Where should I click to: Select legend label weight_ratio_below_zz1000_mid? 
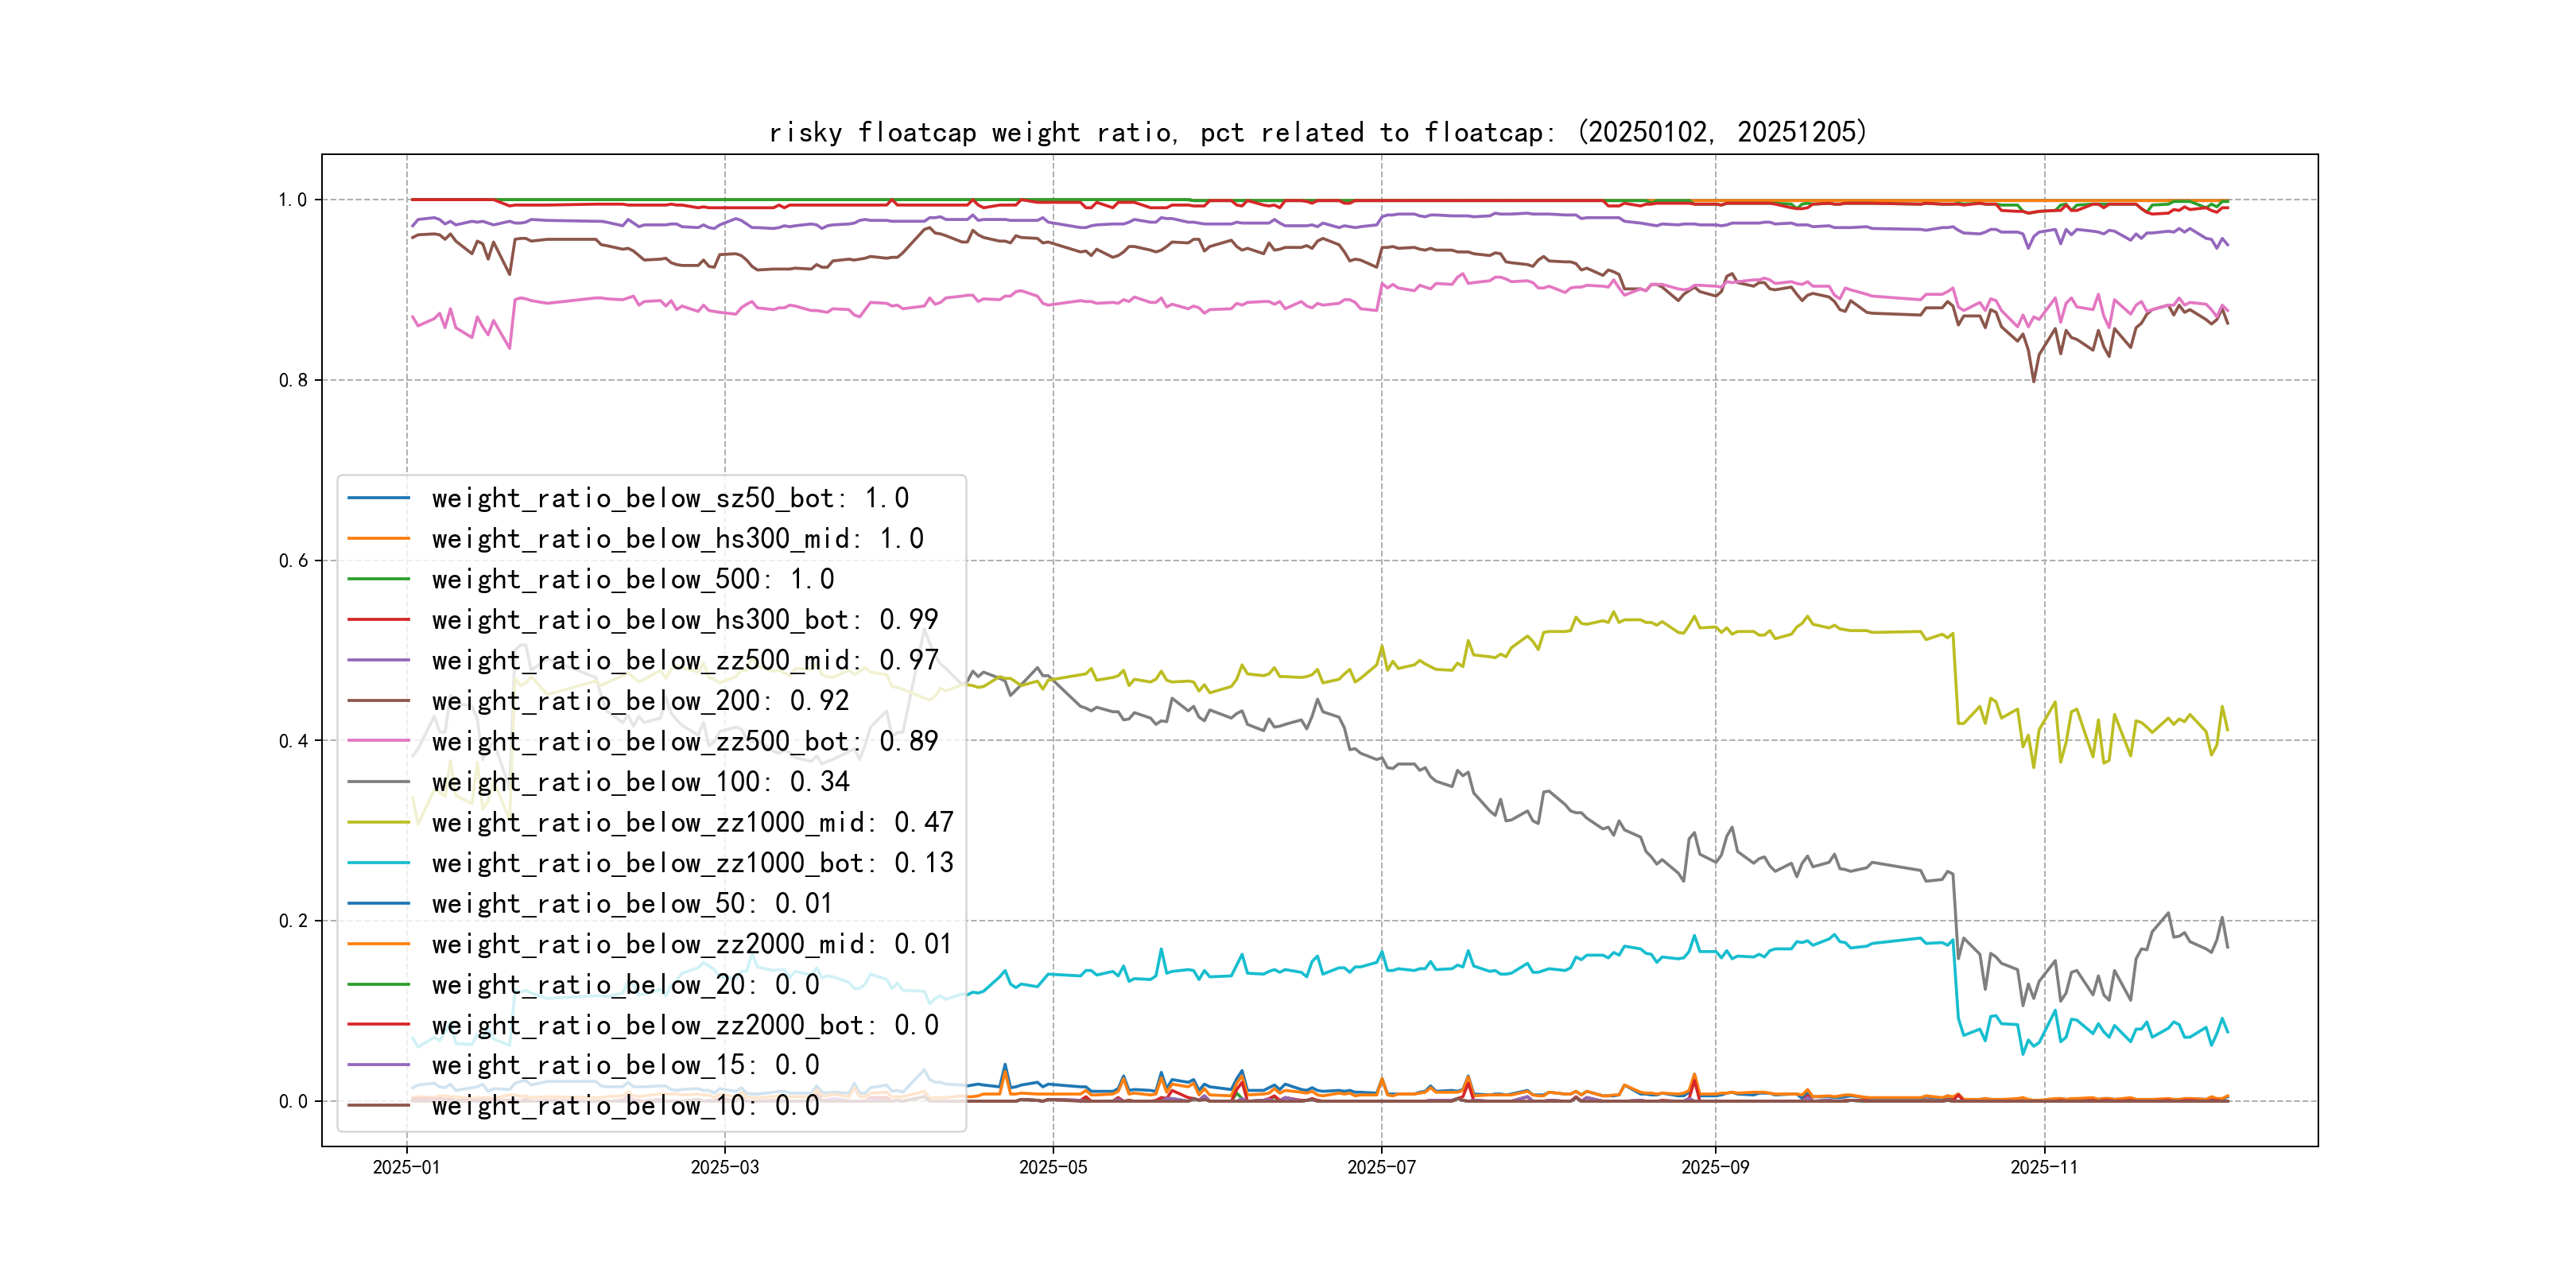pyautogui.click(x=692, y=822)
